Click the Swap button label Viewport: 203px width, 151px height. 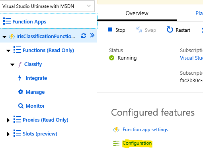pyautogui.click(x=150, y=30)
